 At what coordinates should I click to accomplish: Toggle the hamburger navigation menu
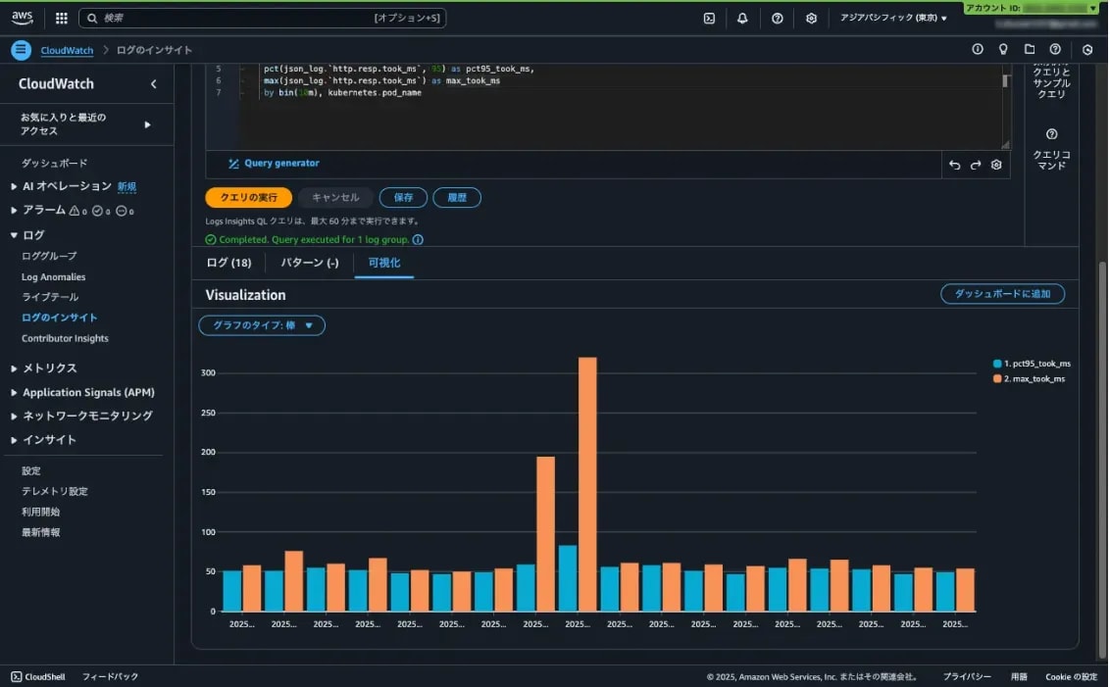tap(22, 50)
